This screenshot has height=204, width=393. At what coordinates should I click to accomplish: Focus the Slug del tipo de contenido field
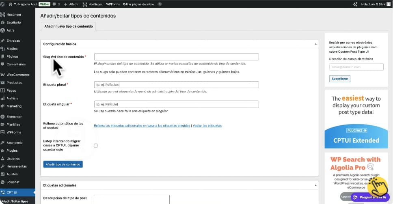pos(177,57)
